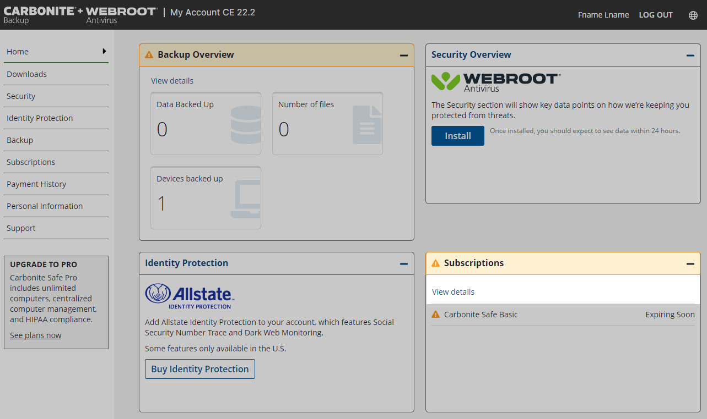Click Buy Identity Protection button
Viewport: 707px width, 419px height.
(199, 369)
